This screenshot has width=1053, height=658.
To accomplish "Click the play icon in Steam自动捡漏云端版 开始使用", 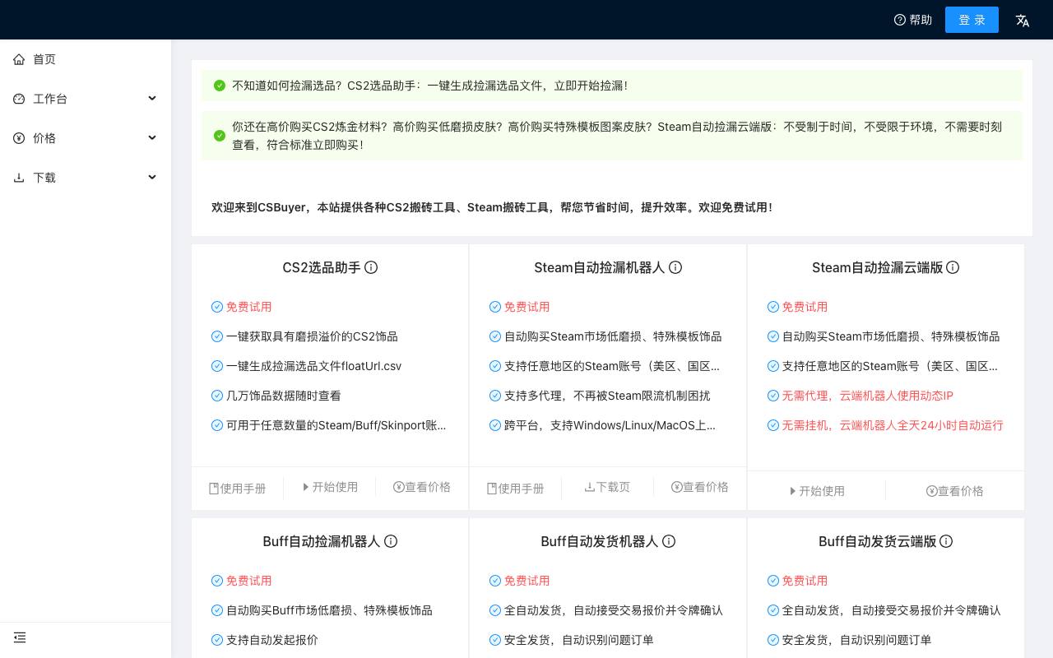I will pos(793,491).
